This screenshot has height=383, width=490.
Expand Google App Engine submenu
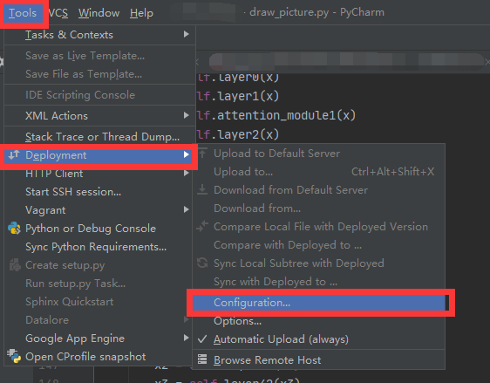(x=99, y=339)
